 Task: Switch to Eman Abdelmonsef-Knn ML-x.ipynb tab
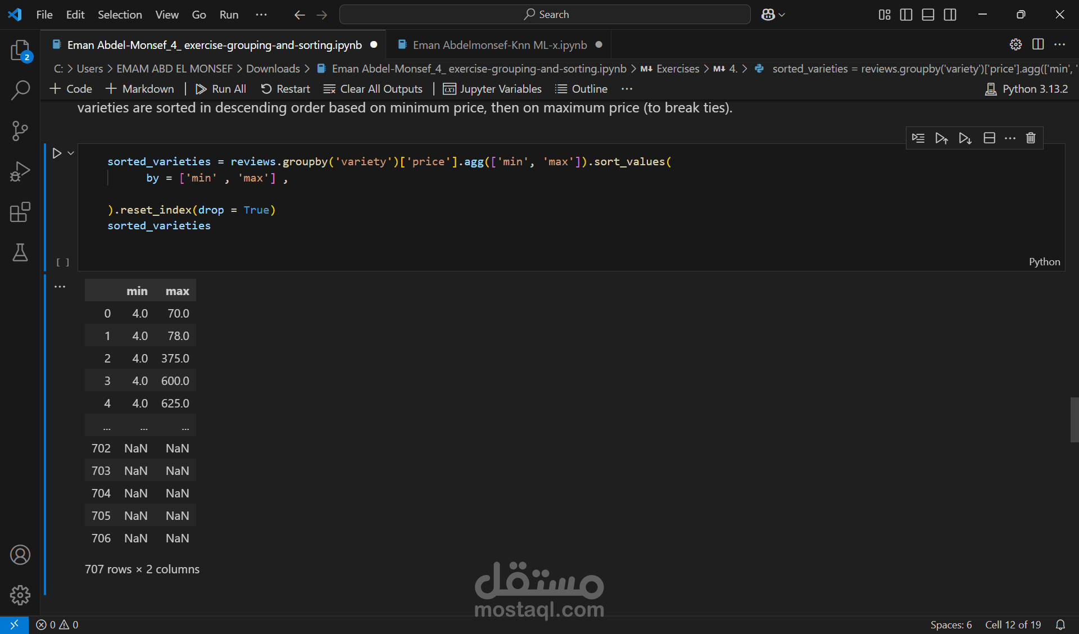coord(499,45)
